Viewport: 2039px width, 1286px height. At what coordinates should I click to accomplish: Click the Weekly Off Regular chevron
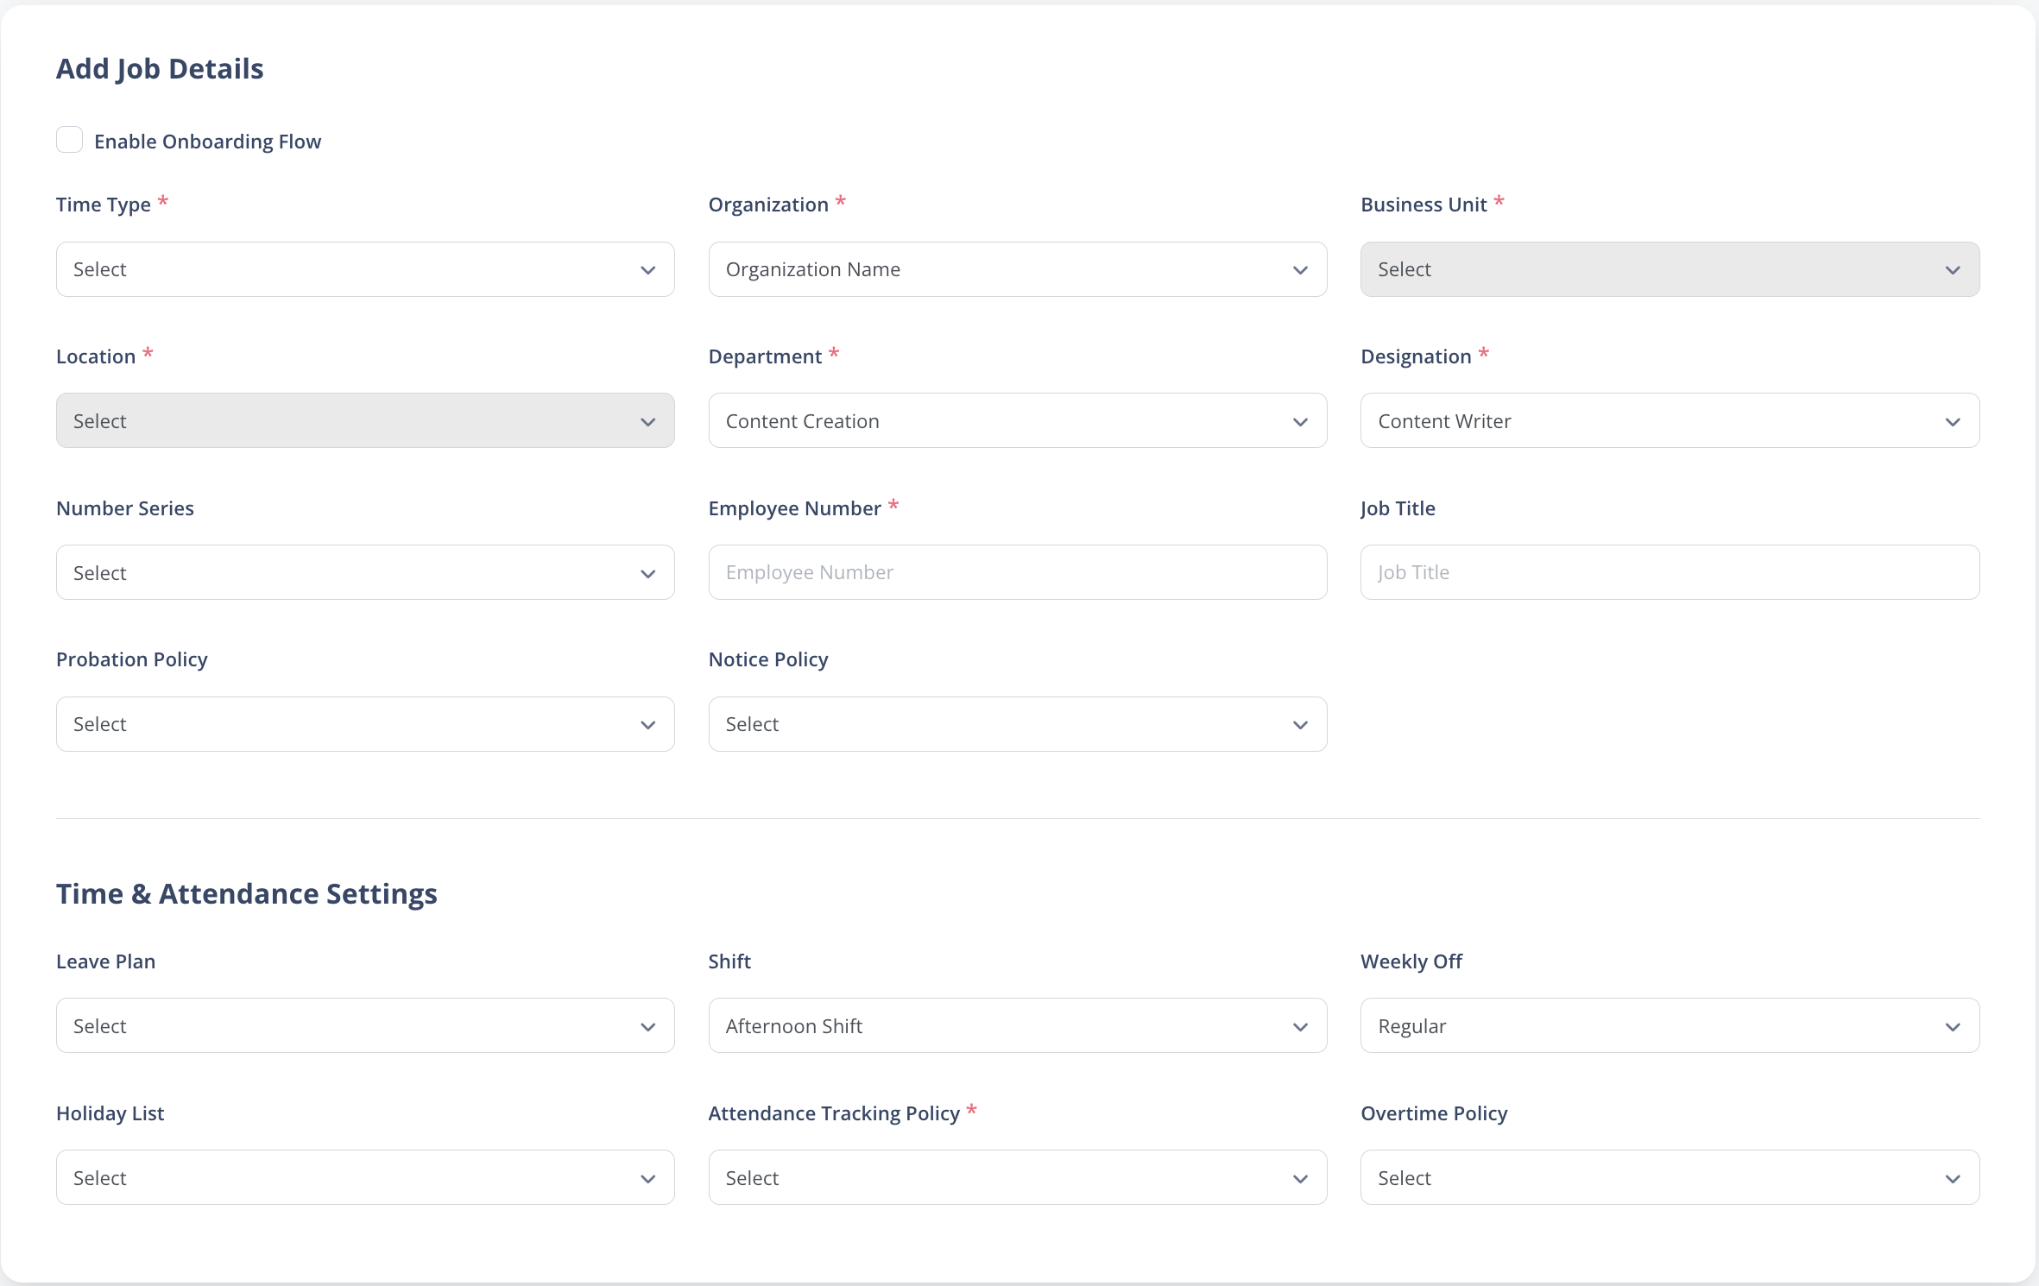coord(1953,1027)
